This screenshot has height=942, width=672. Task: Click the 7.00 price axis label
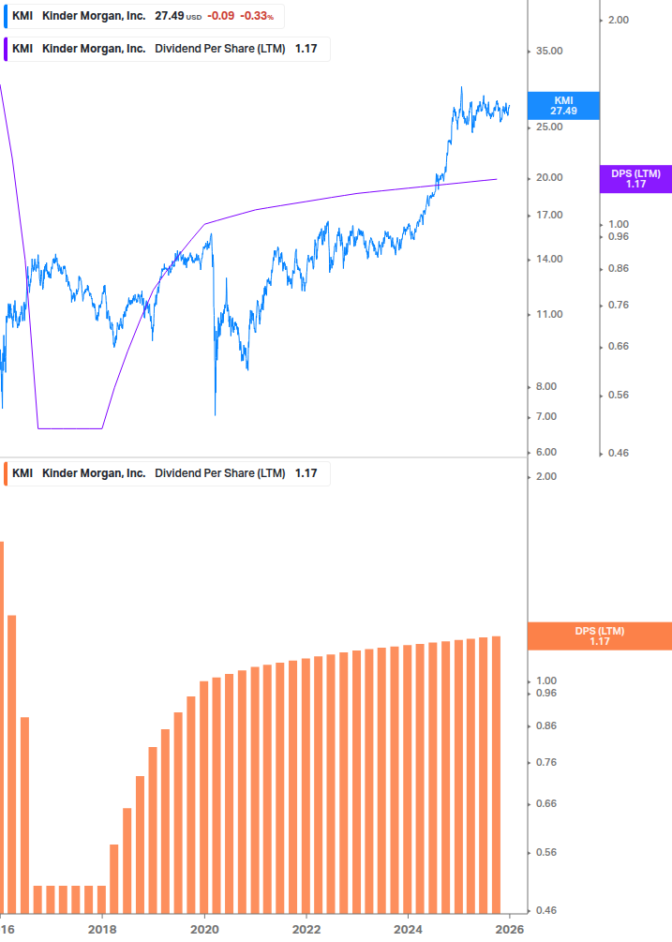tap(545, 416)
